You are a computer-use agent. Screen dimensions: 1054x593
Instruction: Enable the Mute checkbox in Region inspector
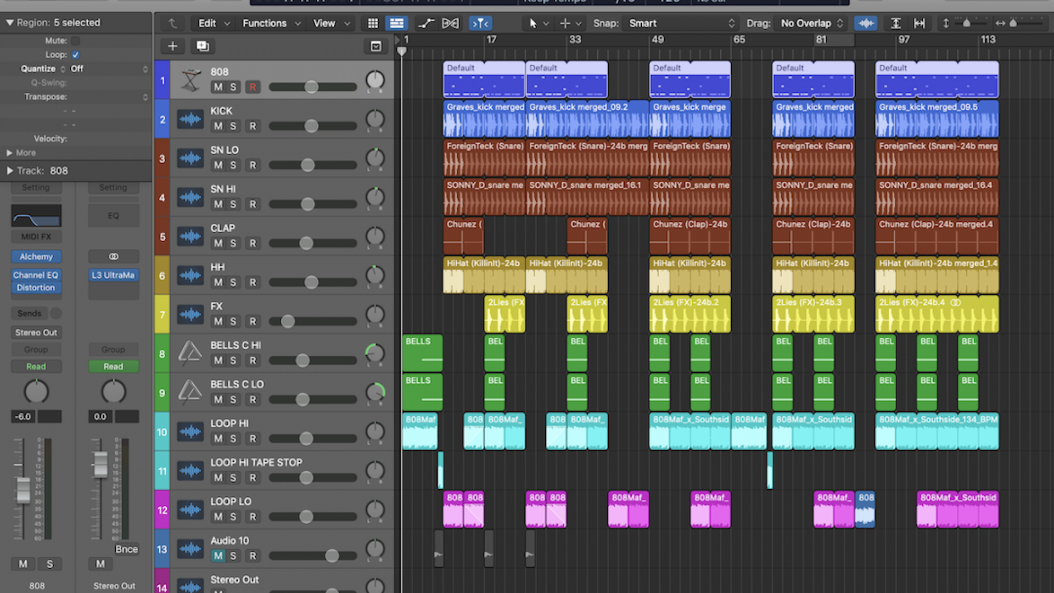pos(76,41)
